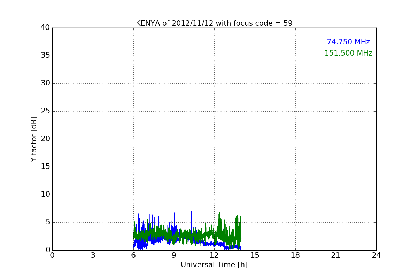Select the blue '74.750 MHz' legend label
This screenshot has height=278, width=418.
click(348, 42)
